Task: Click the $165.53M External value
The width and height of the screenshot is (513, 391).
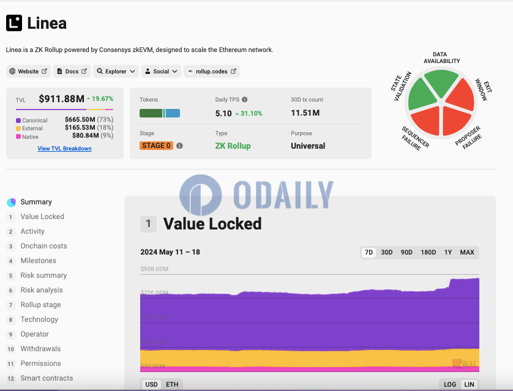Action: [x=80, y=127]
